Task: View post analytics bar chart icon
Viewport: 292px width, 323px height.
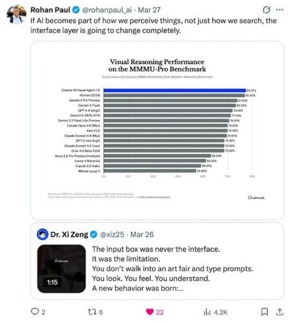Action: pyautogui.click(x=207, y=312)
